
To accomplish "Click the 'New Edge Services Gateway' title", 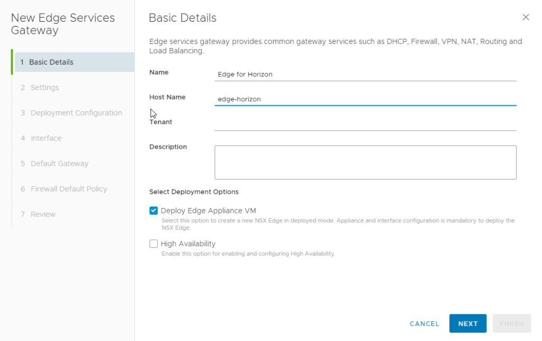I will pyautogui.click(x=62, y=24).
